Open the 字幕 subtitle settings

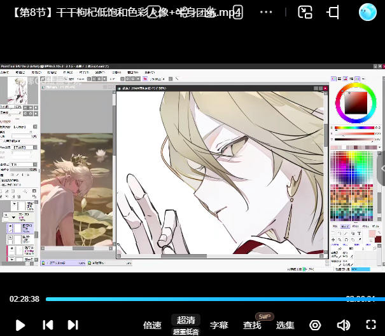click(x=219, y=325)
